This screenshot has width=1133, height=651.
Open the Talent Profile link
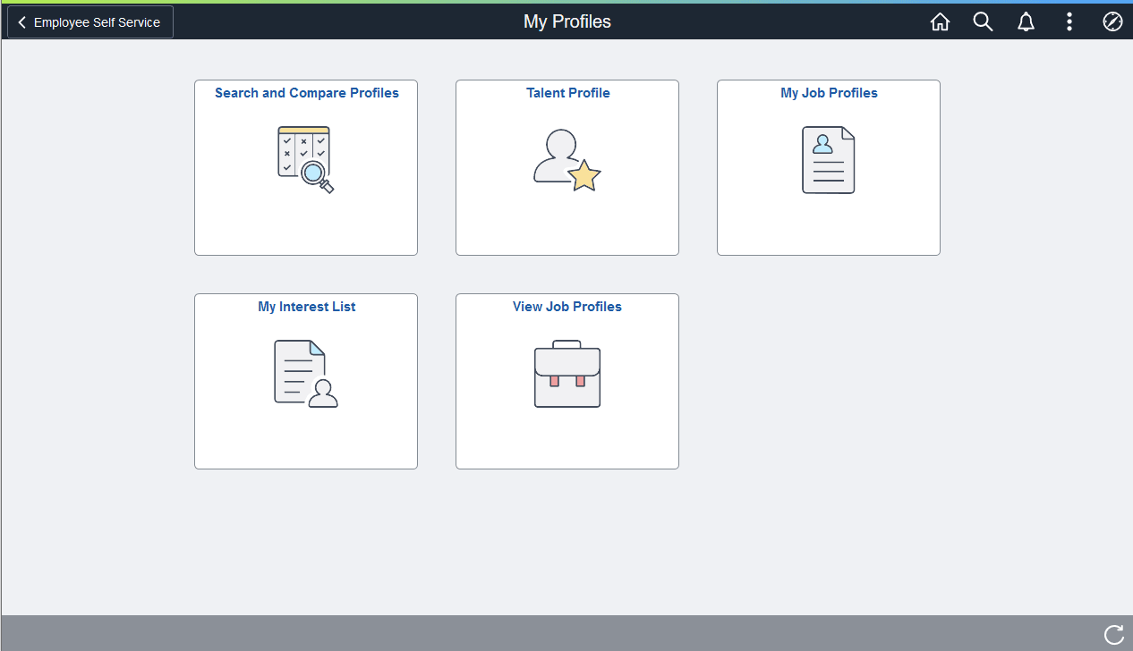click(x=567, y=92)
